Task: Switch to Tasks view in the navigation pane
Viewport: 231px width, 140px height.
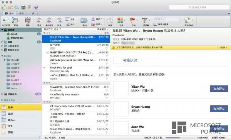Action: tap(21, 126)
